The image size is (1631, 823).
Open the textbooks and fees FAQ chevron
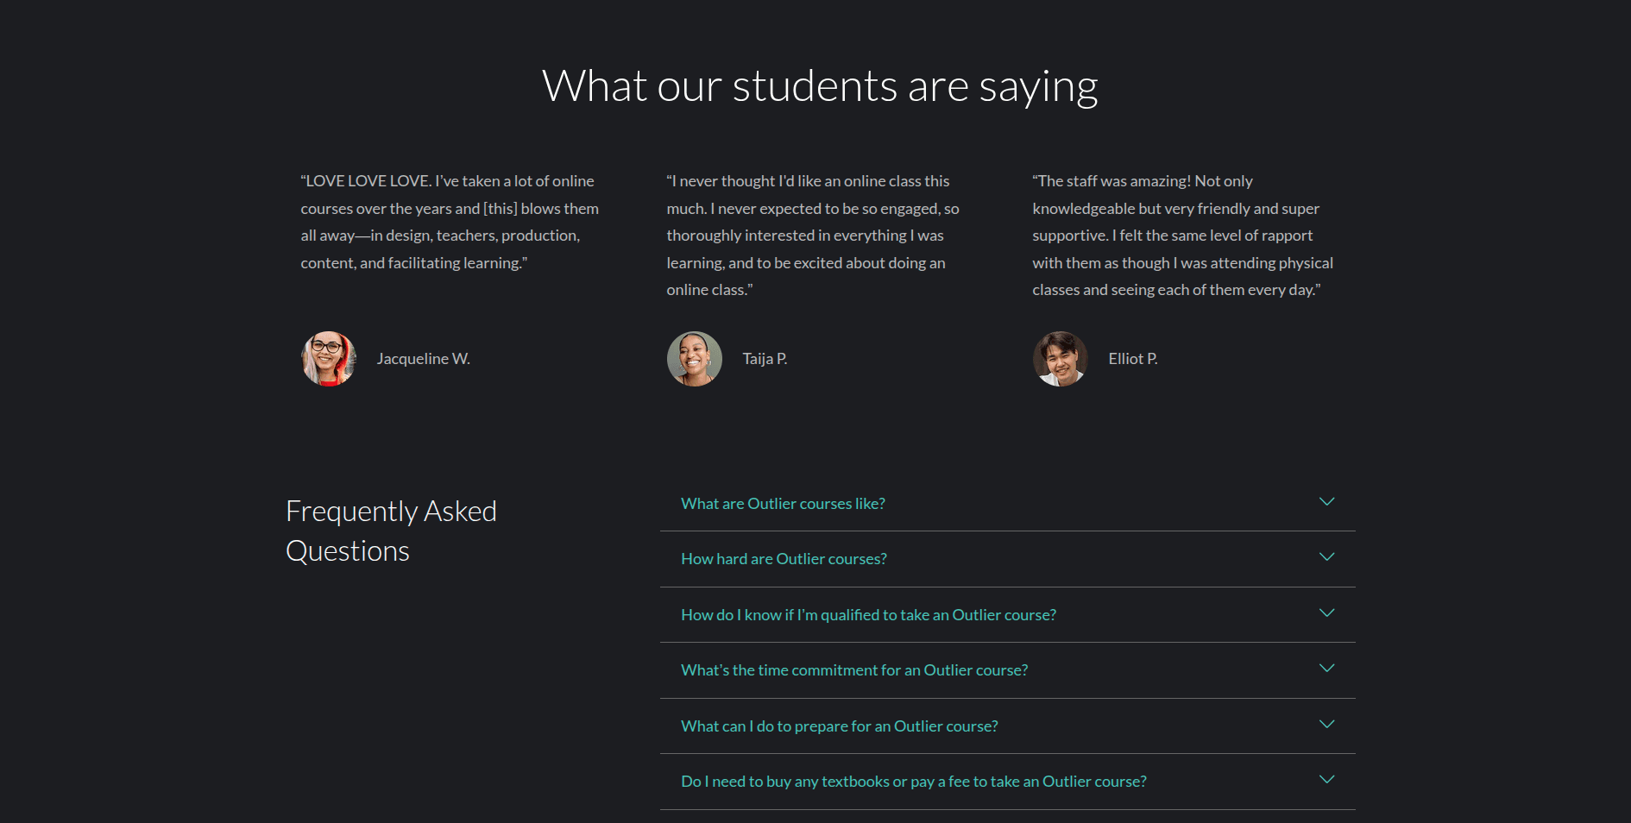pyautogui.click(x=1327, y=779)
